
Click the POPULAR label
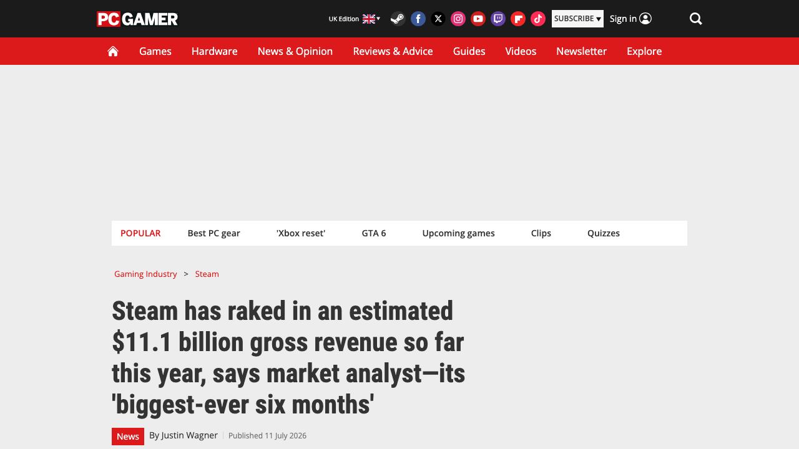140,233
